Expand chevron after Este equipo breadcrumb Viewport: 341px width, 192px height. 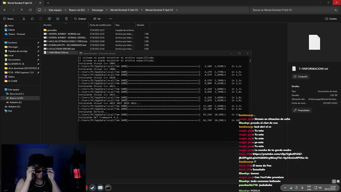tap(65, 10)
